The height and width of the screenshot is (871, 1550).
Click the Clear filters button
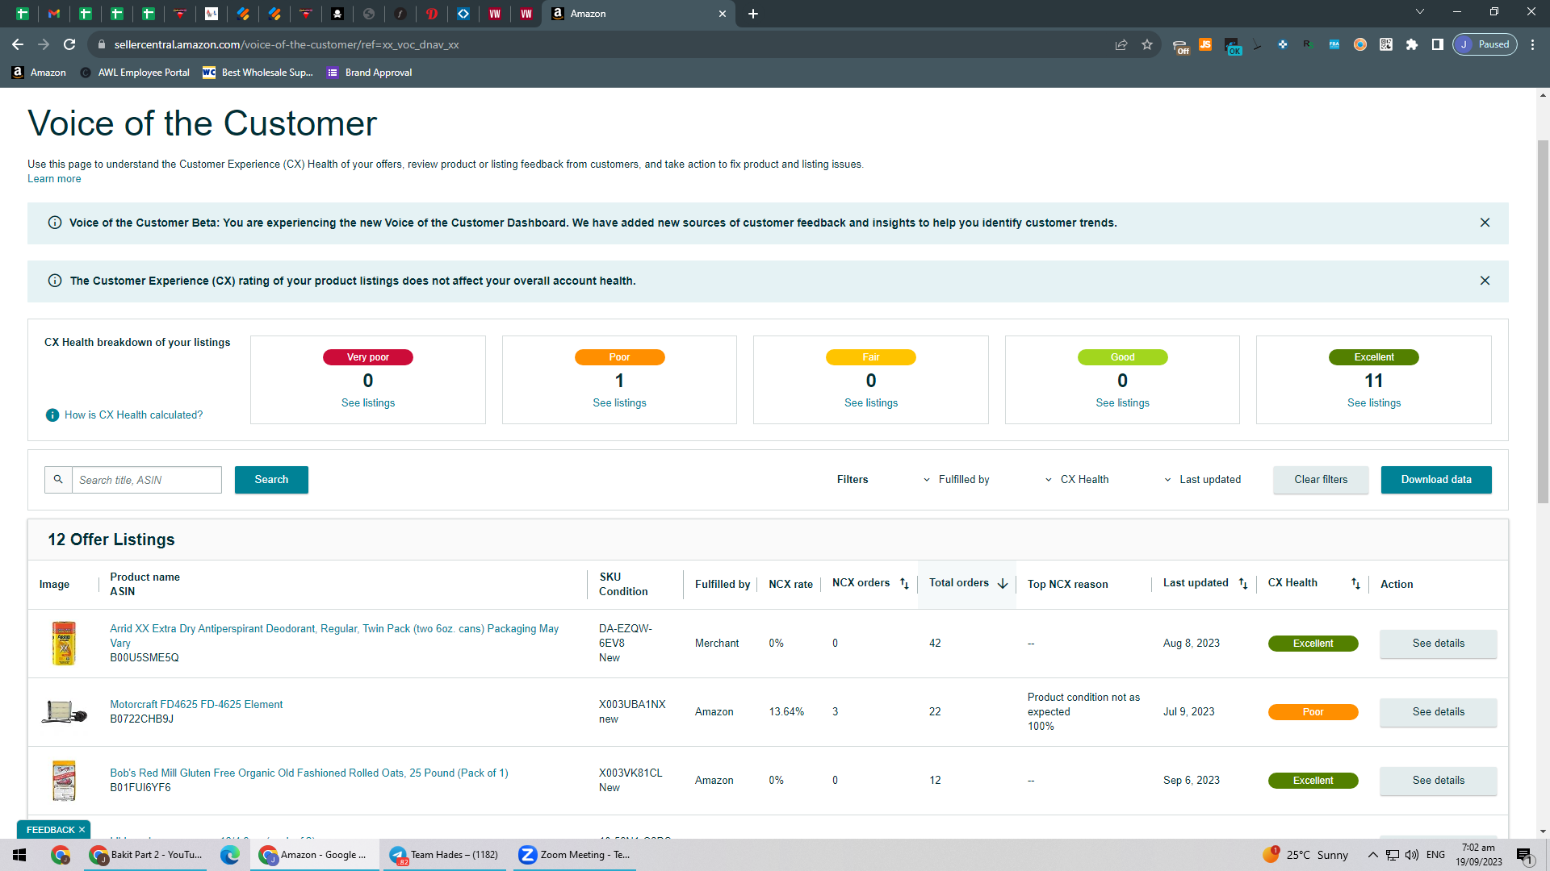(1321, 480)
